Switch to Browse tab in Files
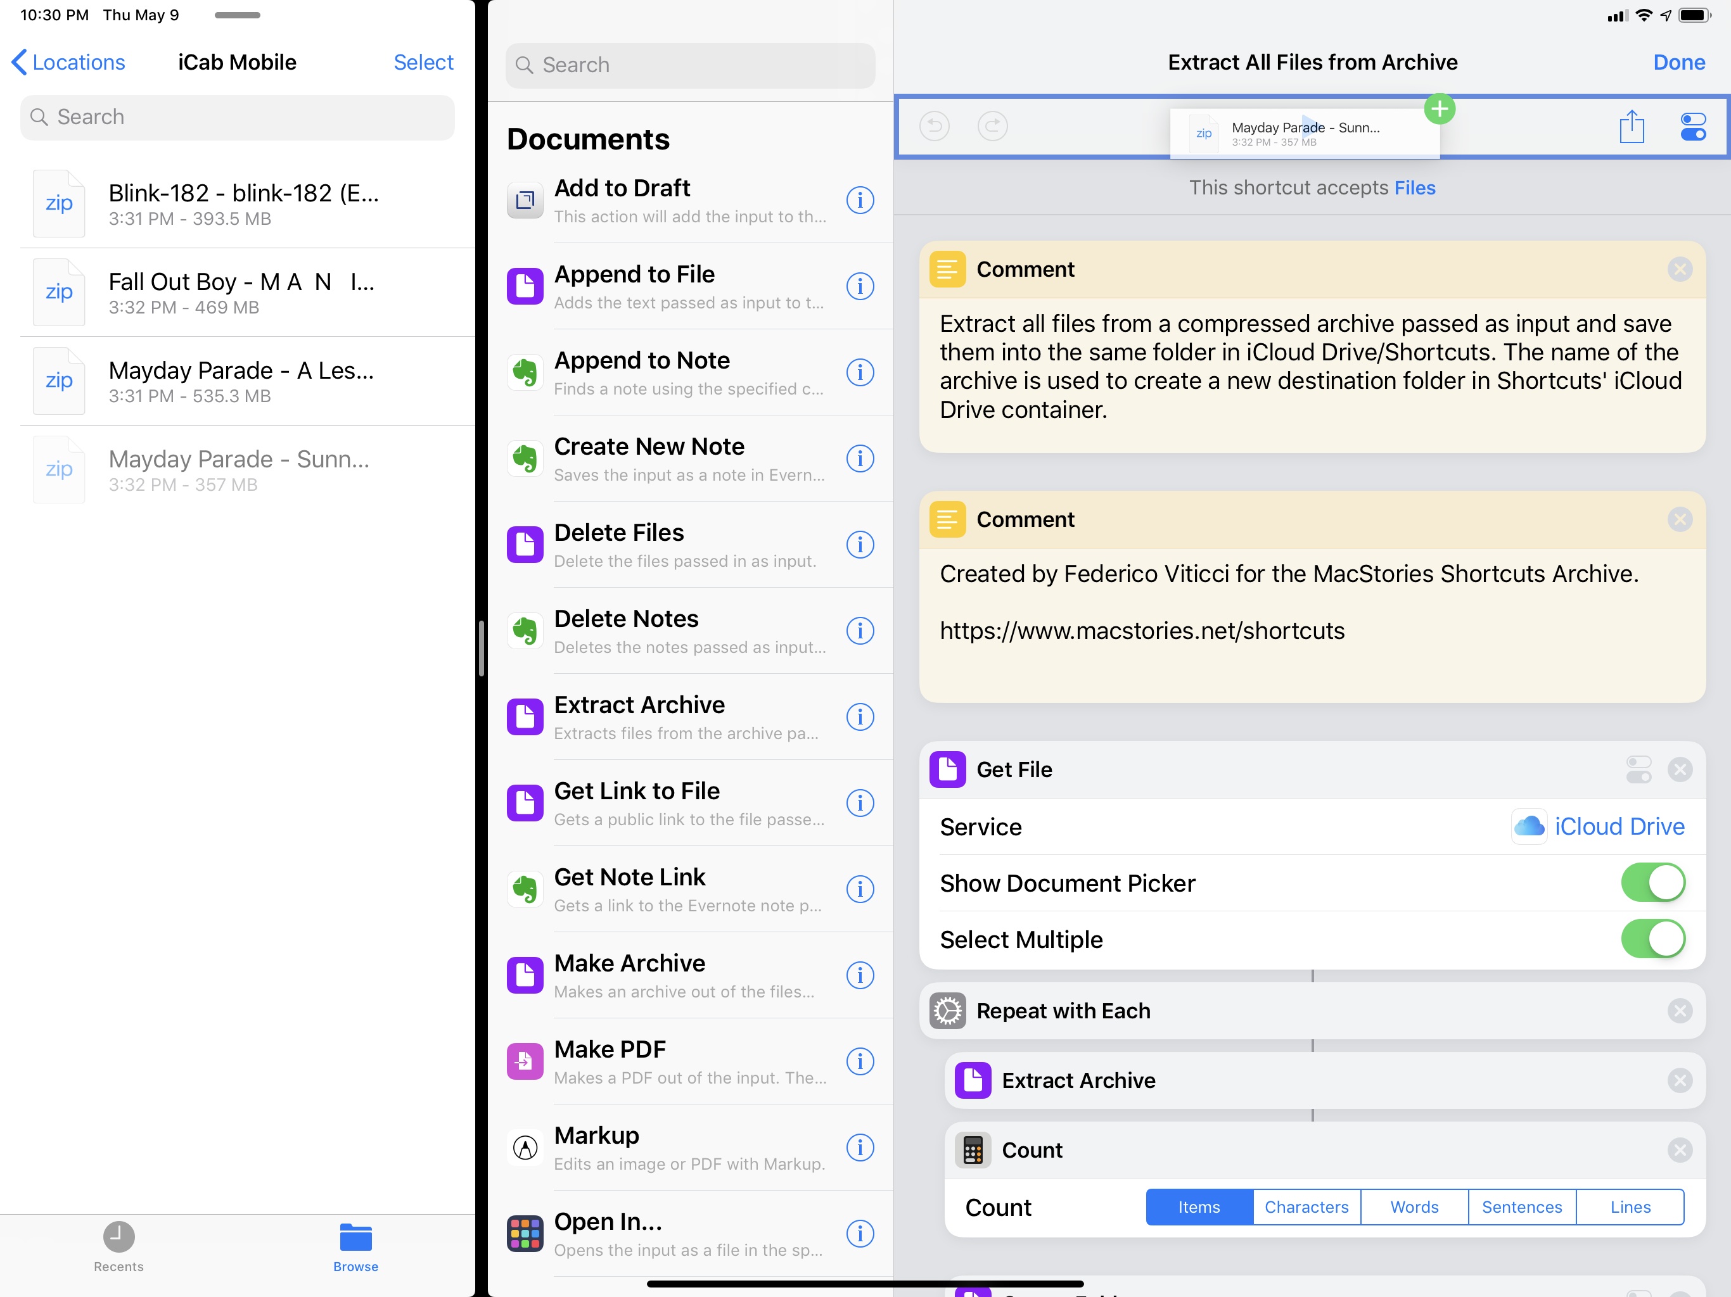This screenshot has height=1297, width=1731. pos(356,1247)
